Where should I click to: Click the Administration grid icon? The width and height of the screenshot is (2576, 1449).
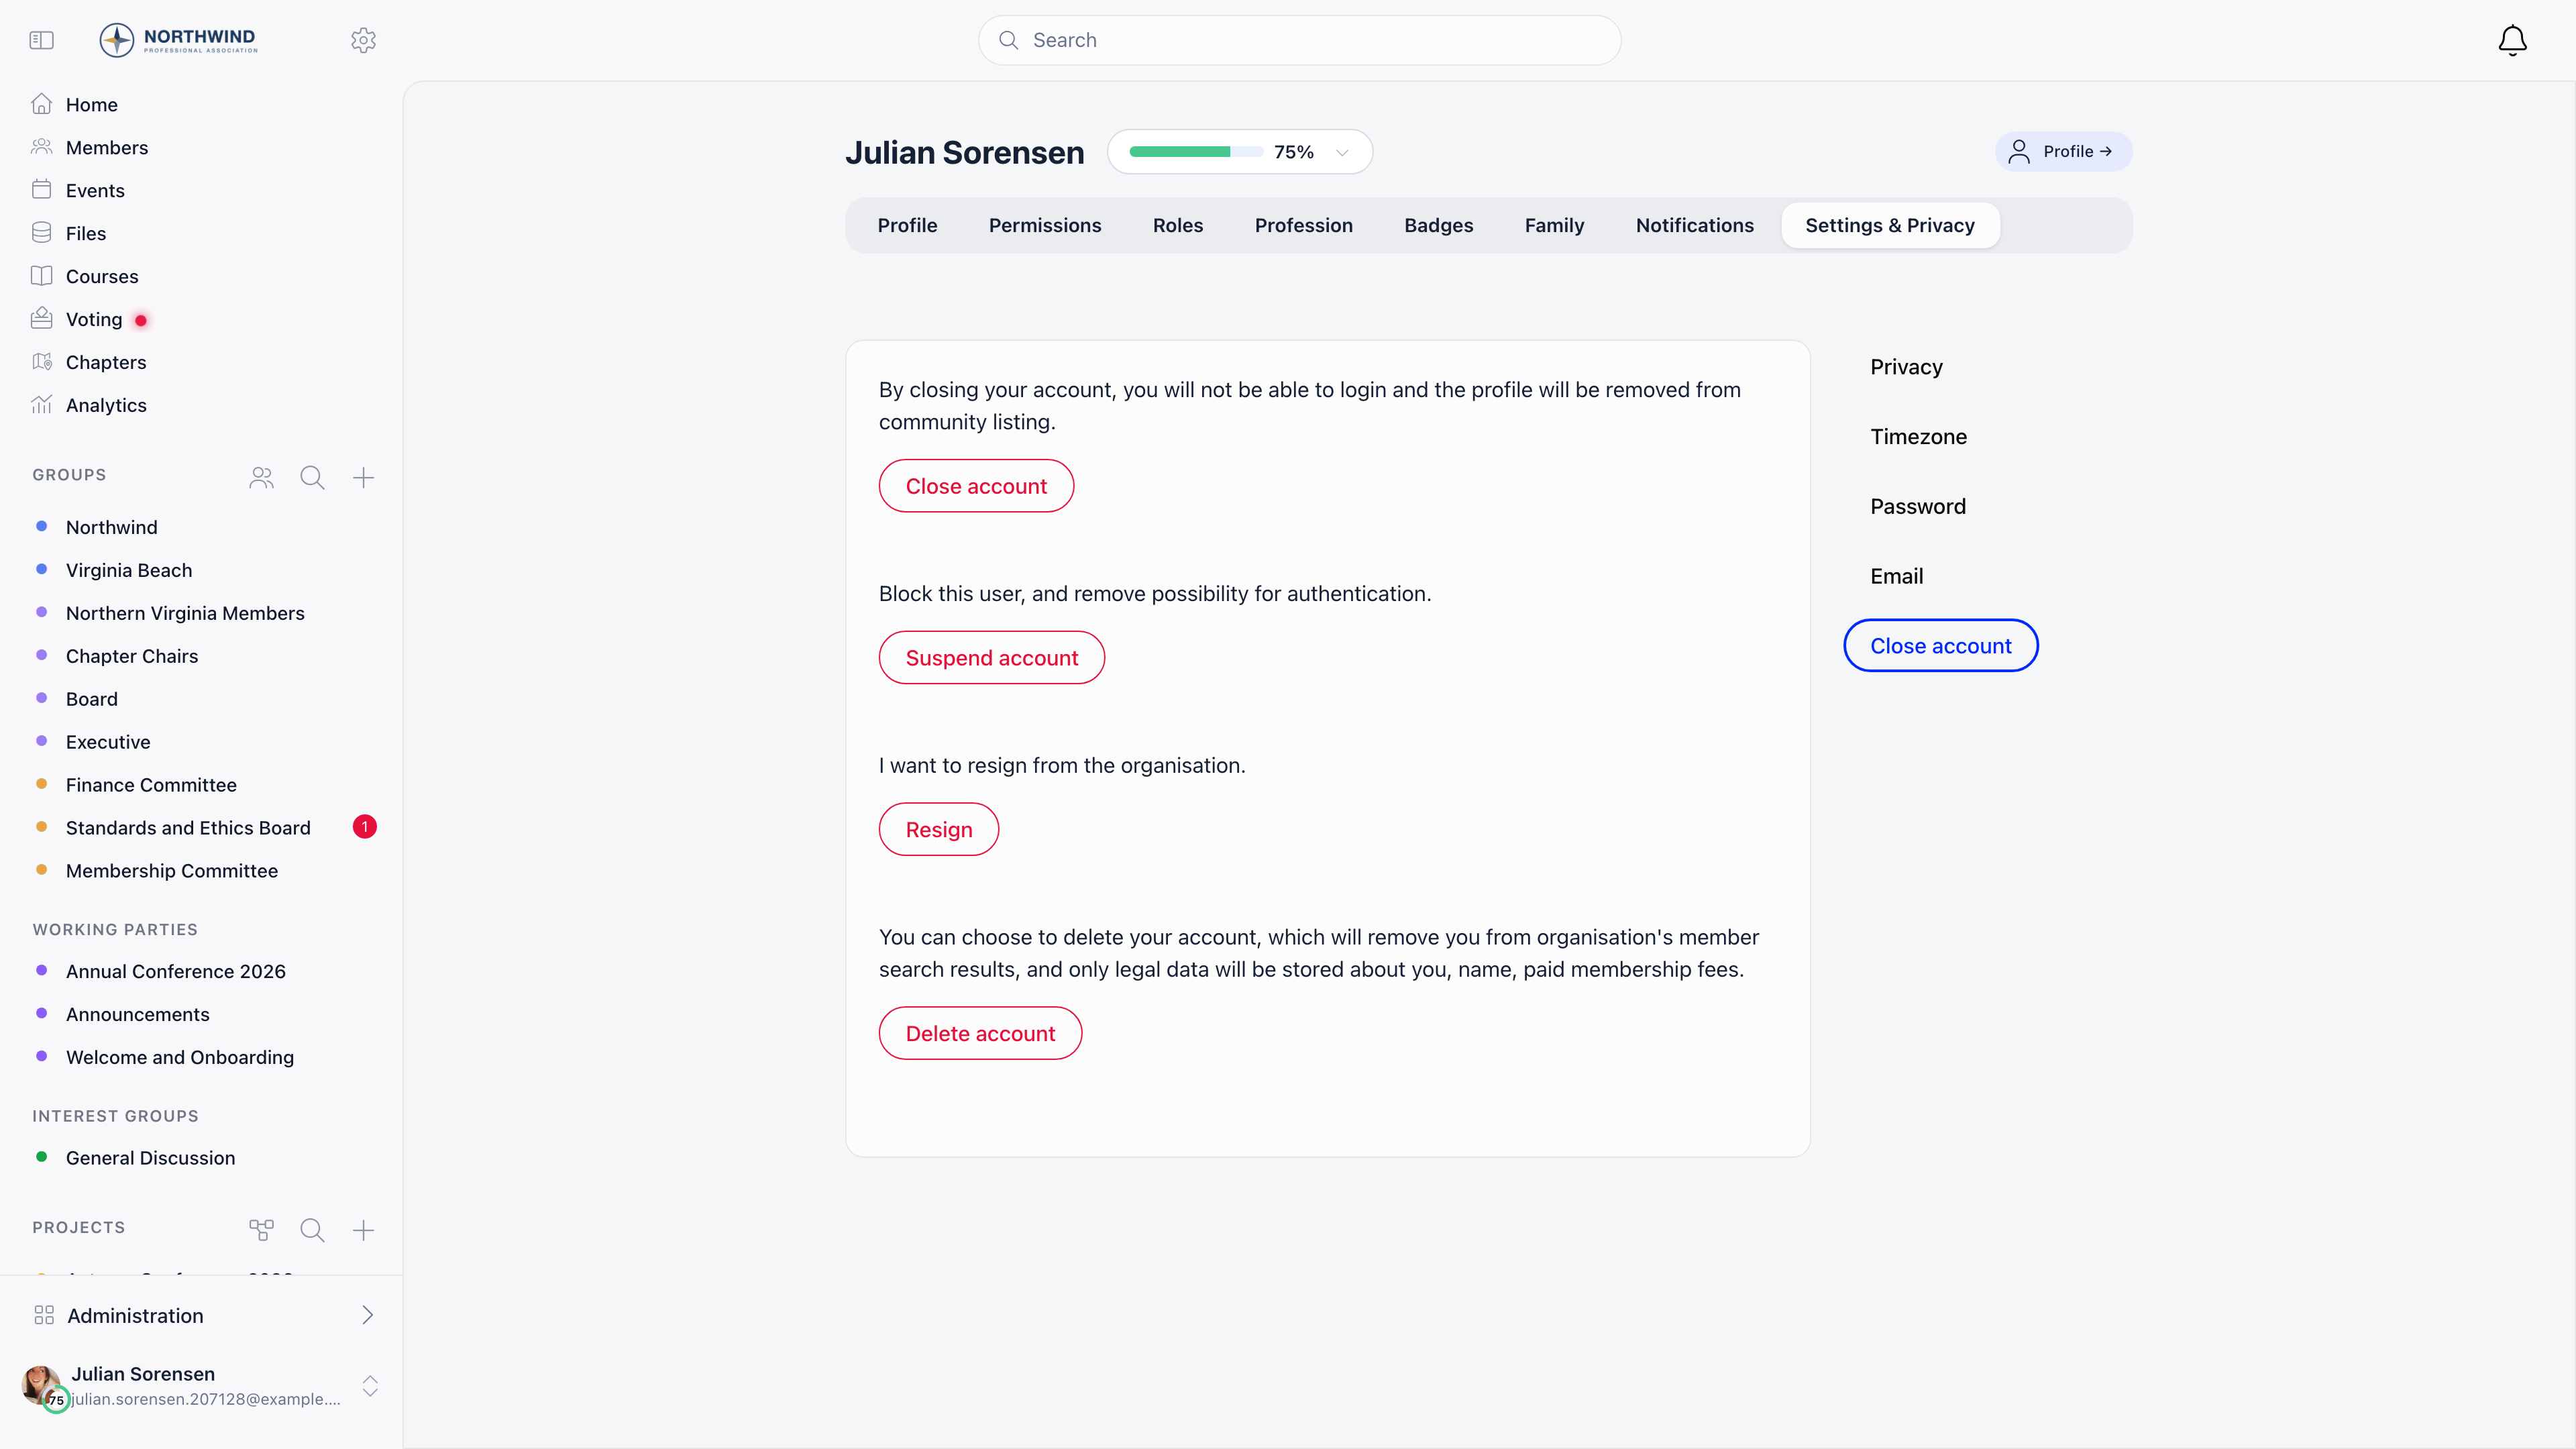point(44,1315)
